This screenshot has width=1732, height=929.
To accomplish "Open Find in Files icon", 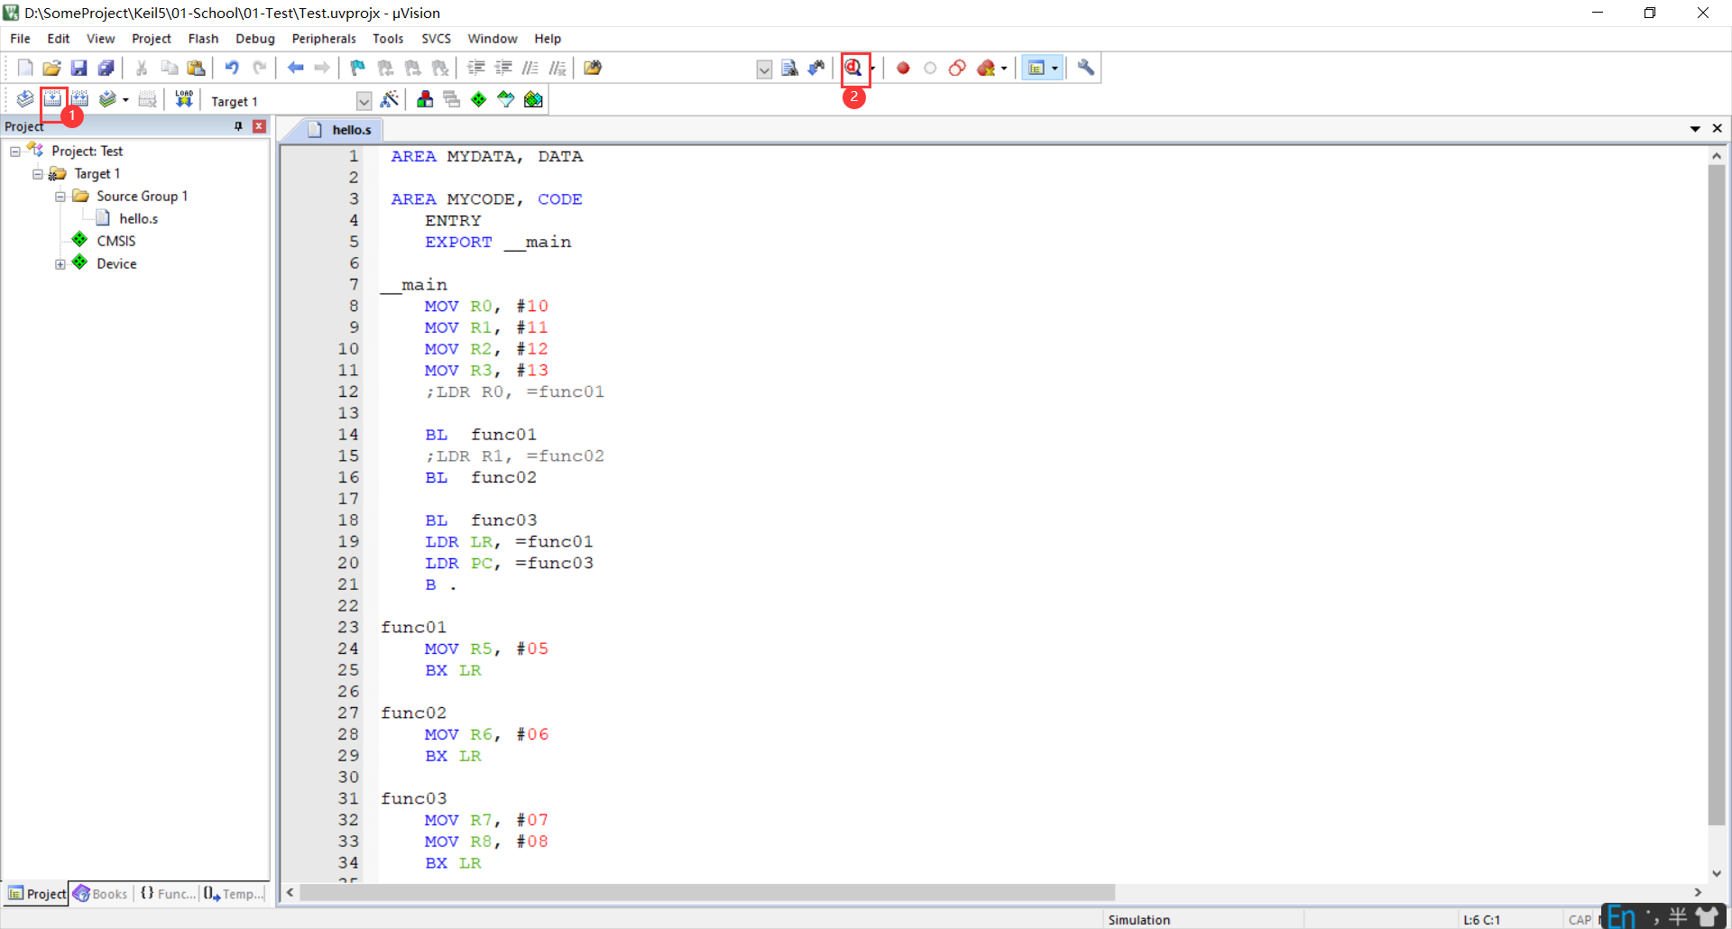I will pyautogui.click(x=593, y=68).
